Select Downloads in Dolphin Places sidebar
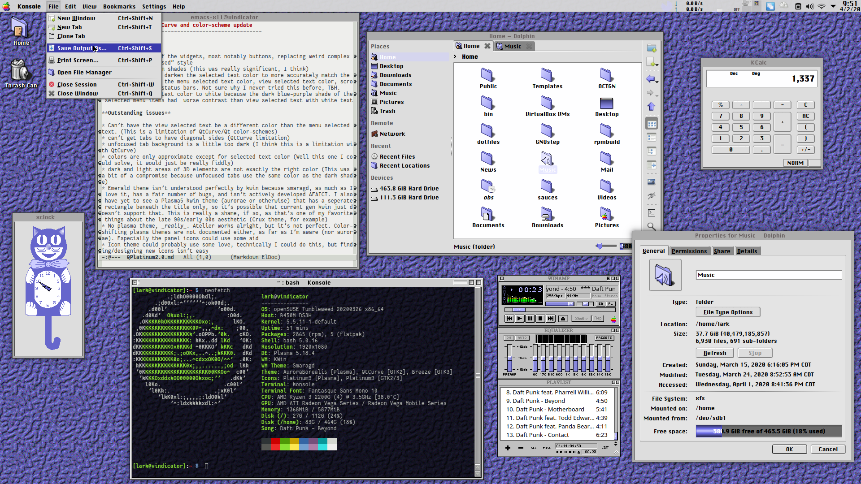Screen dimensions: 861x484 pyautogui.click(x=395, y=75)
